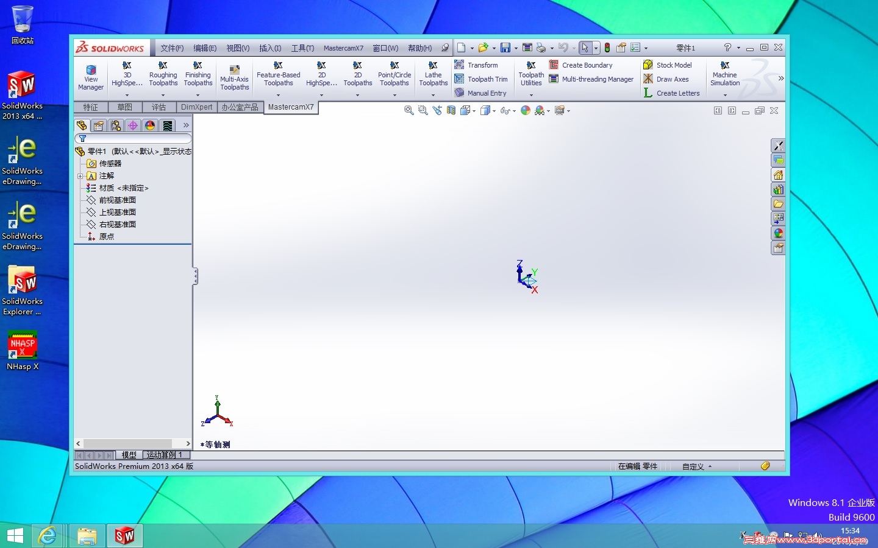Switch to the DimXpert CommandManager tab
The width and height of the screenshot is (878, 548).
pyautogui.click(x=196, y=107)
